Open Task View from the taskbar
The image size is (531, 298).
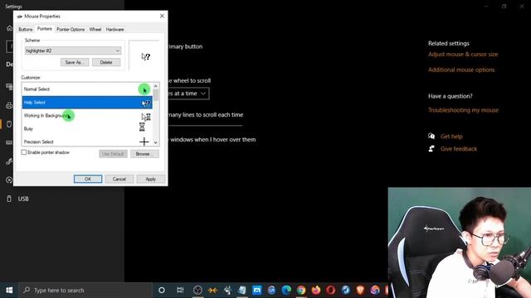180,291
